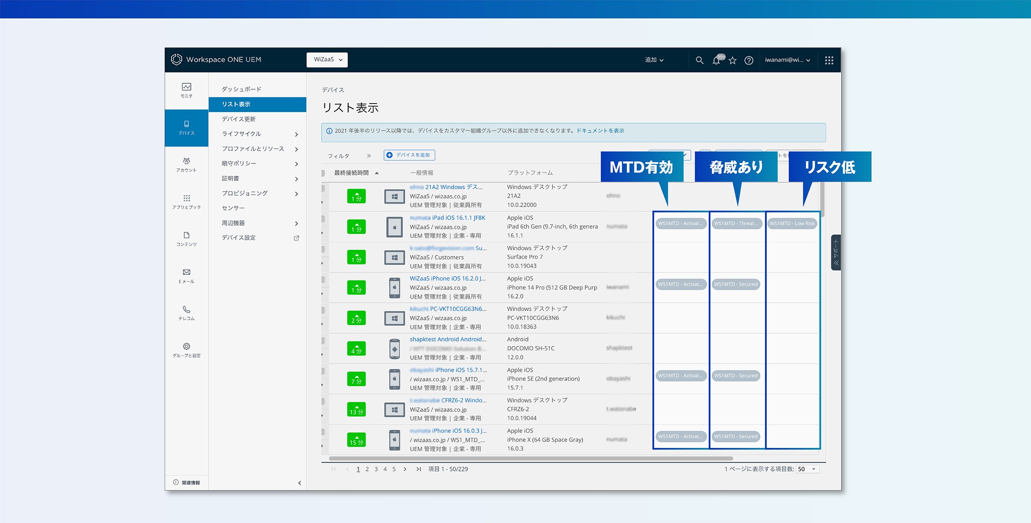Open help question mark icon
The width and height of the screenshot is (1031, 523).
[x=749, y=61]
